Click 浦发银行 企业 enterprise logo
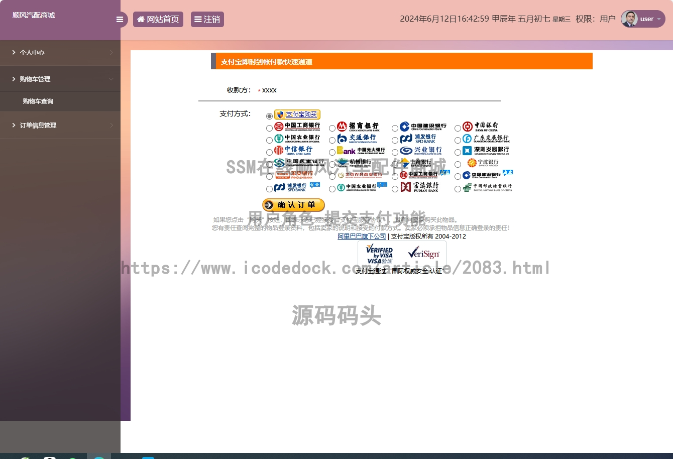673x459 pixels. pyautogui.click(x=297, y=187)
